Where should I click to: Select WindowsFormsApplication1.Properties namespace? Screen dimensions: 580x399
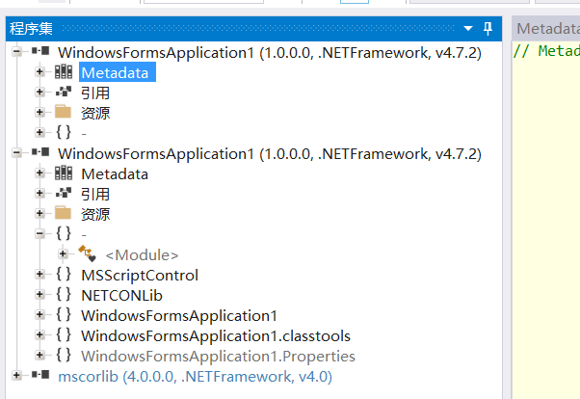point(218,356)
